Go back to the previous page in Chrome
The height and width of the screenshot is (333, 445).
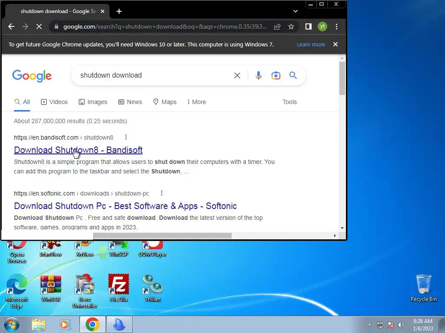click(11, 26)
